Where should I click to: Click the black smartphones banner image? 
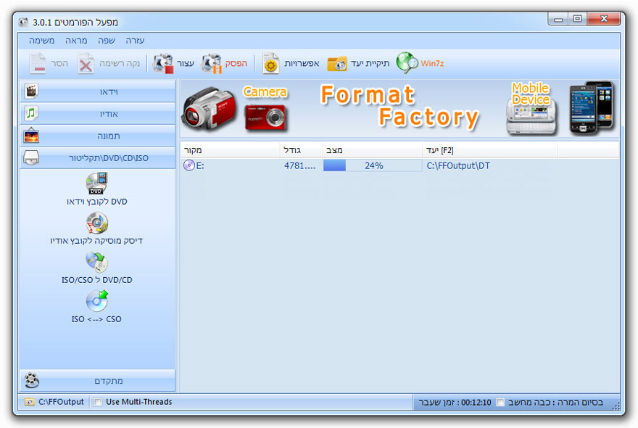click(592, 107)
